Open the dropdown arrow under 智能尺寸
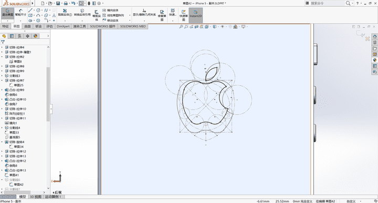The height and width of the screenshot is (203, 378). [20, 21]
